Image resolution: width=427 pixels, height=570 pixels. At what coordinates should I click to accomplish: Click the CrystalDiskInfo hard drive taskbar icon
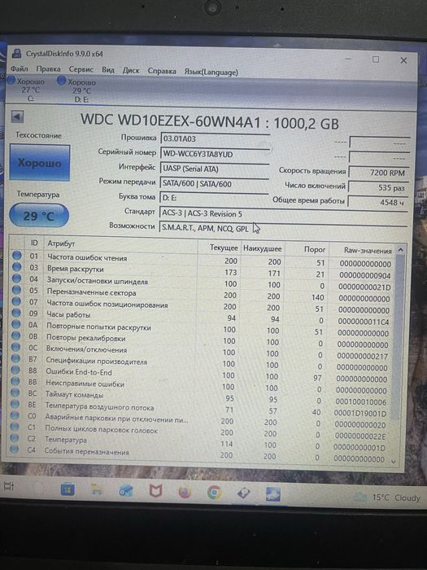(x=244, y=493)
